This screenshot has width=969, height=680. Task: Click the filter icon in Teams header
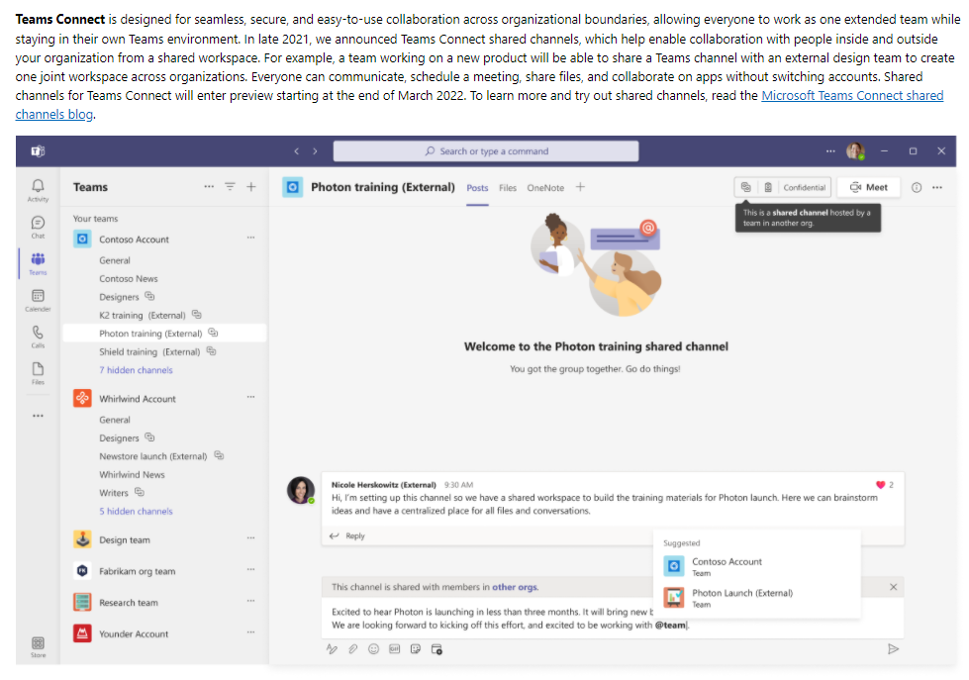[230, 187]
